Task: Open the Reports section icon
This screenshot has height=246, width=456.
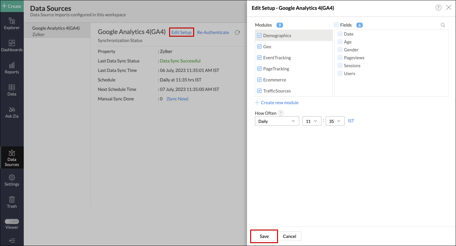Action: click(12, 68)
